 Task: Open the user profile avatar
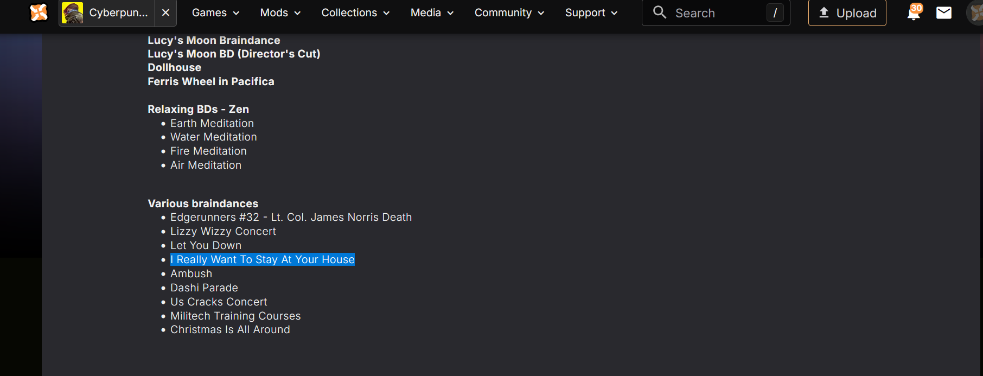[x=976, y=12]
